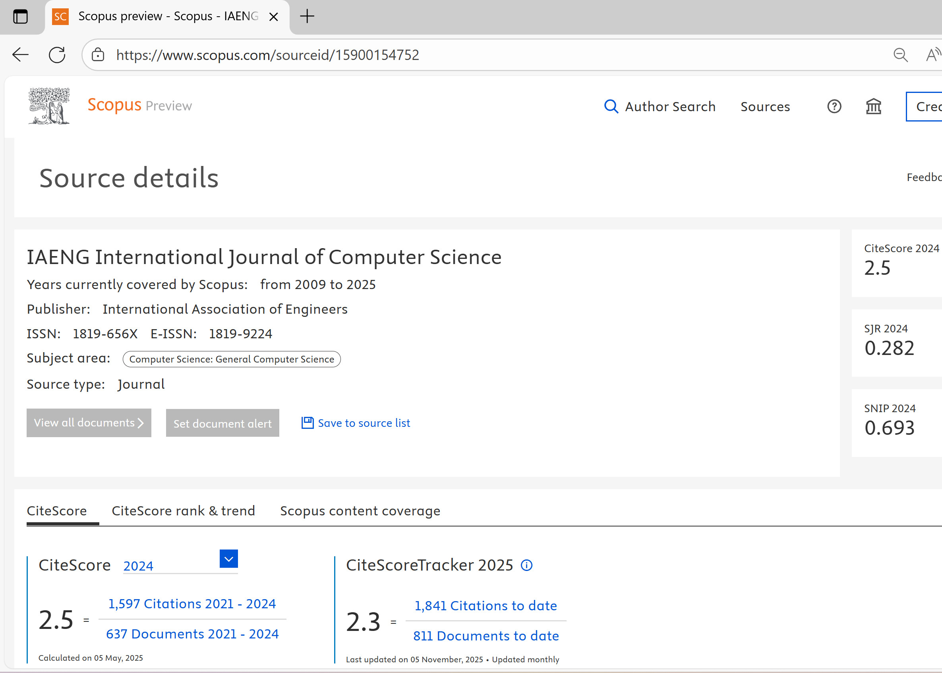This screenshot has height=673, width=942.
Task: Click Author Search link
Action: pyautogui.click(x=660, y=106)
